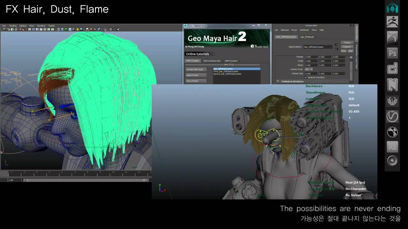Viewport: 408px width, 229px height.
Task: Click the dagContainer name field
Action: [318, 47]
